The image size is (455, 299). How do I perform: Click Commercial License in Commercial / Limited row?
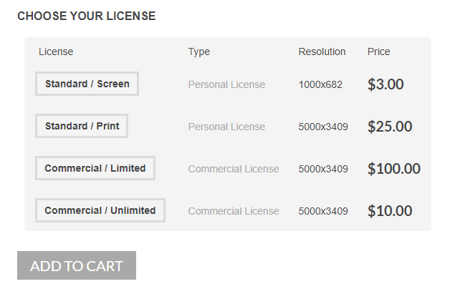(x=234, y=169)
